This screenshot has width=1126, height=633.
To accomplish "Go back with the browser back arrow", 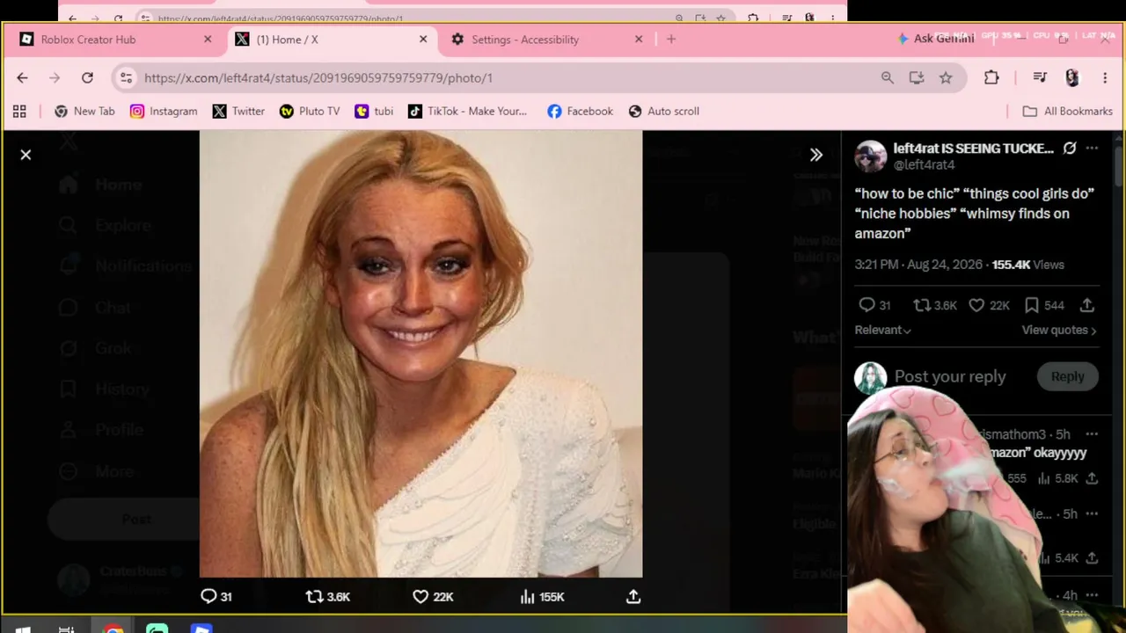I will [23, 78].
